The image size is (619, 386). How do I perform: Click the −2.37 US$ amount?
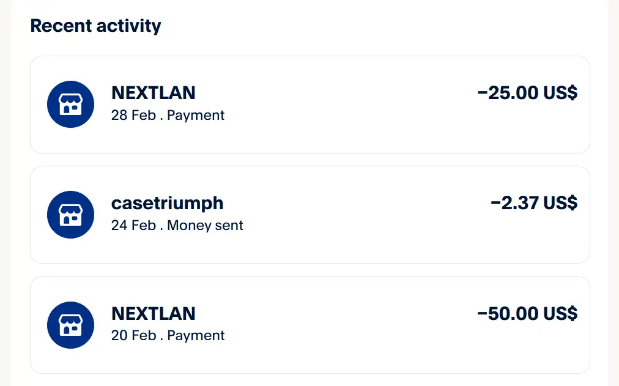click(x=533, y=203)
